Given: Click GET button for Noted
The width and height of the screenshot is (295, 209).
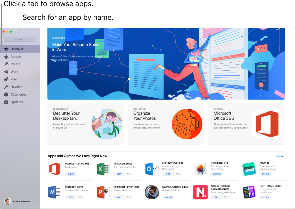Looking at the screenshot, I should [x=217, y=197].
